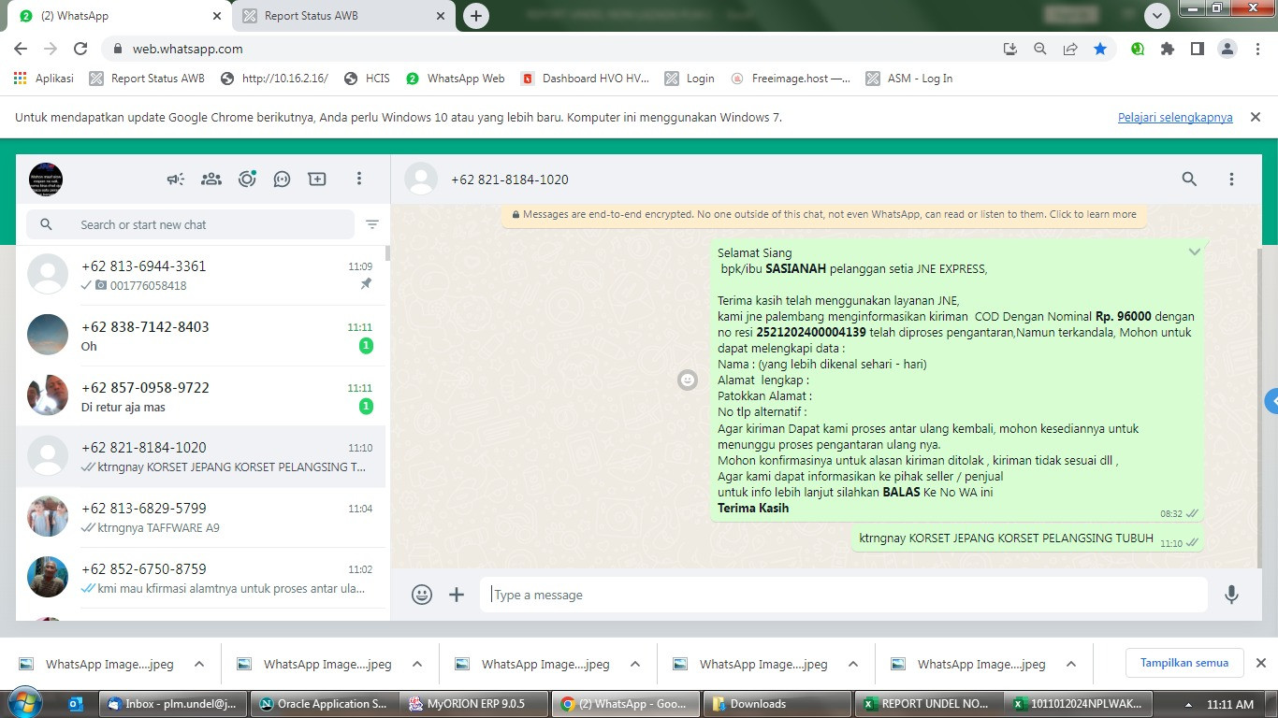The height and width of the screenshot is (718, 1278).
Task: Open the sidebar three-dot menu
Action: click(359, 179)
